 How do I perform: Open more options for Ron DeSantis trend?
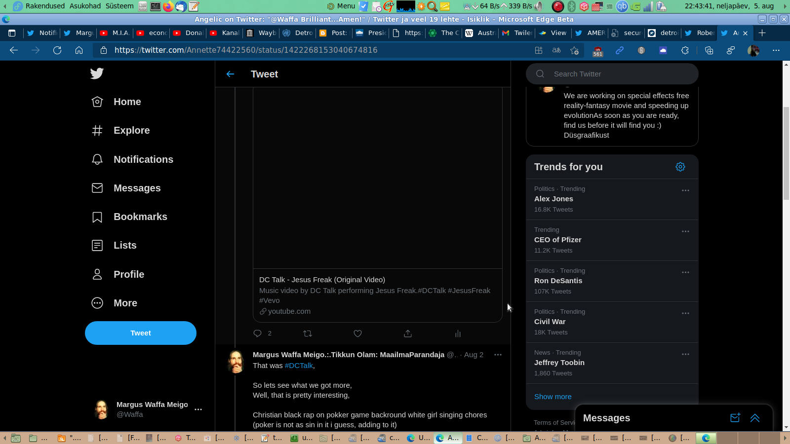point(685,272)
